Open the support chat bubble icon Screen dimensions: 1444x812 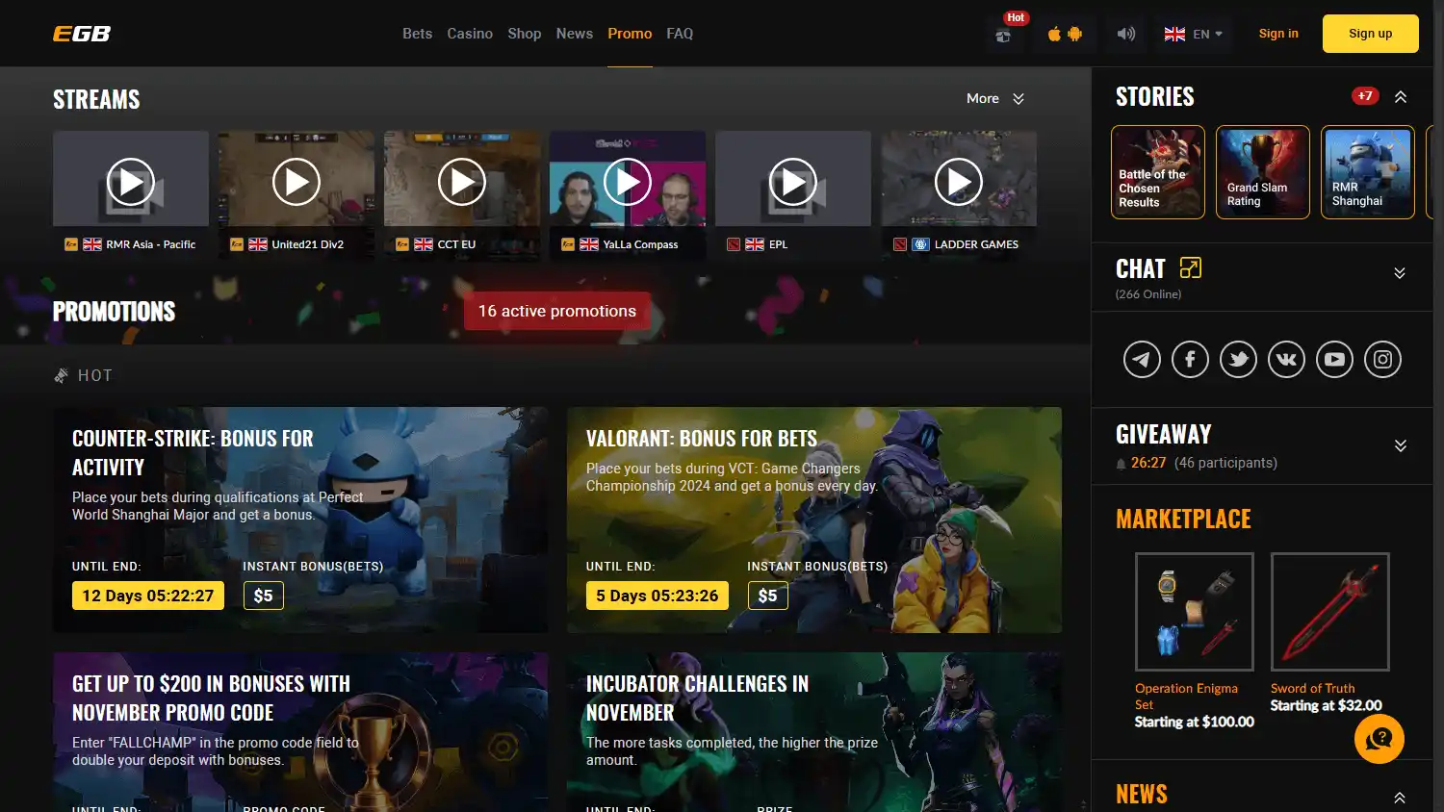[1380, 739]
